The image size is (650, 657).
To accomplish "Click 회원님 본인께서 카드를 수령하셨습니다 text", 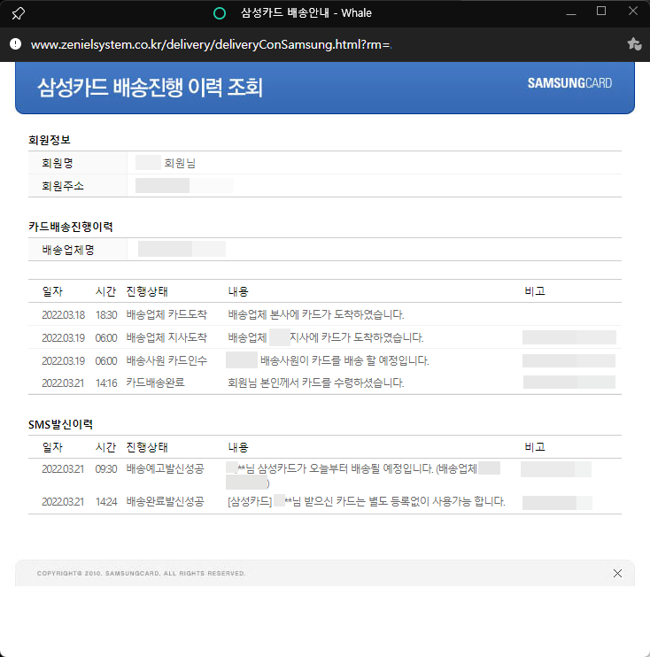I will pos(316,383).
